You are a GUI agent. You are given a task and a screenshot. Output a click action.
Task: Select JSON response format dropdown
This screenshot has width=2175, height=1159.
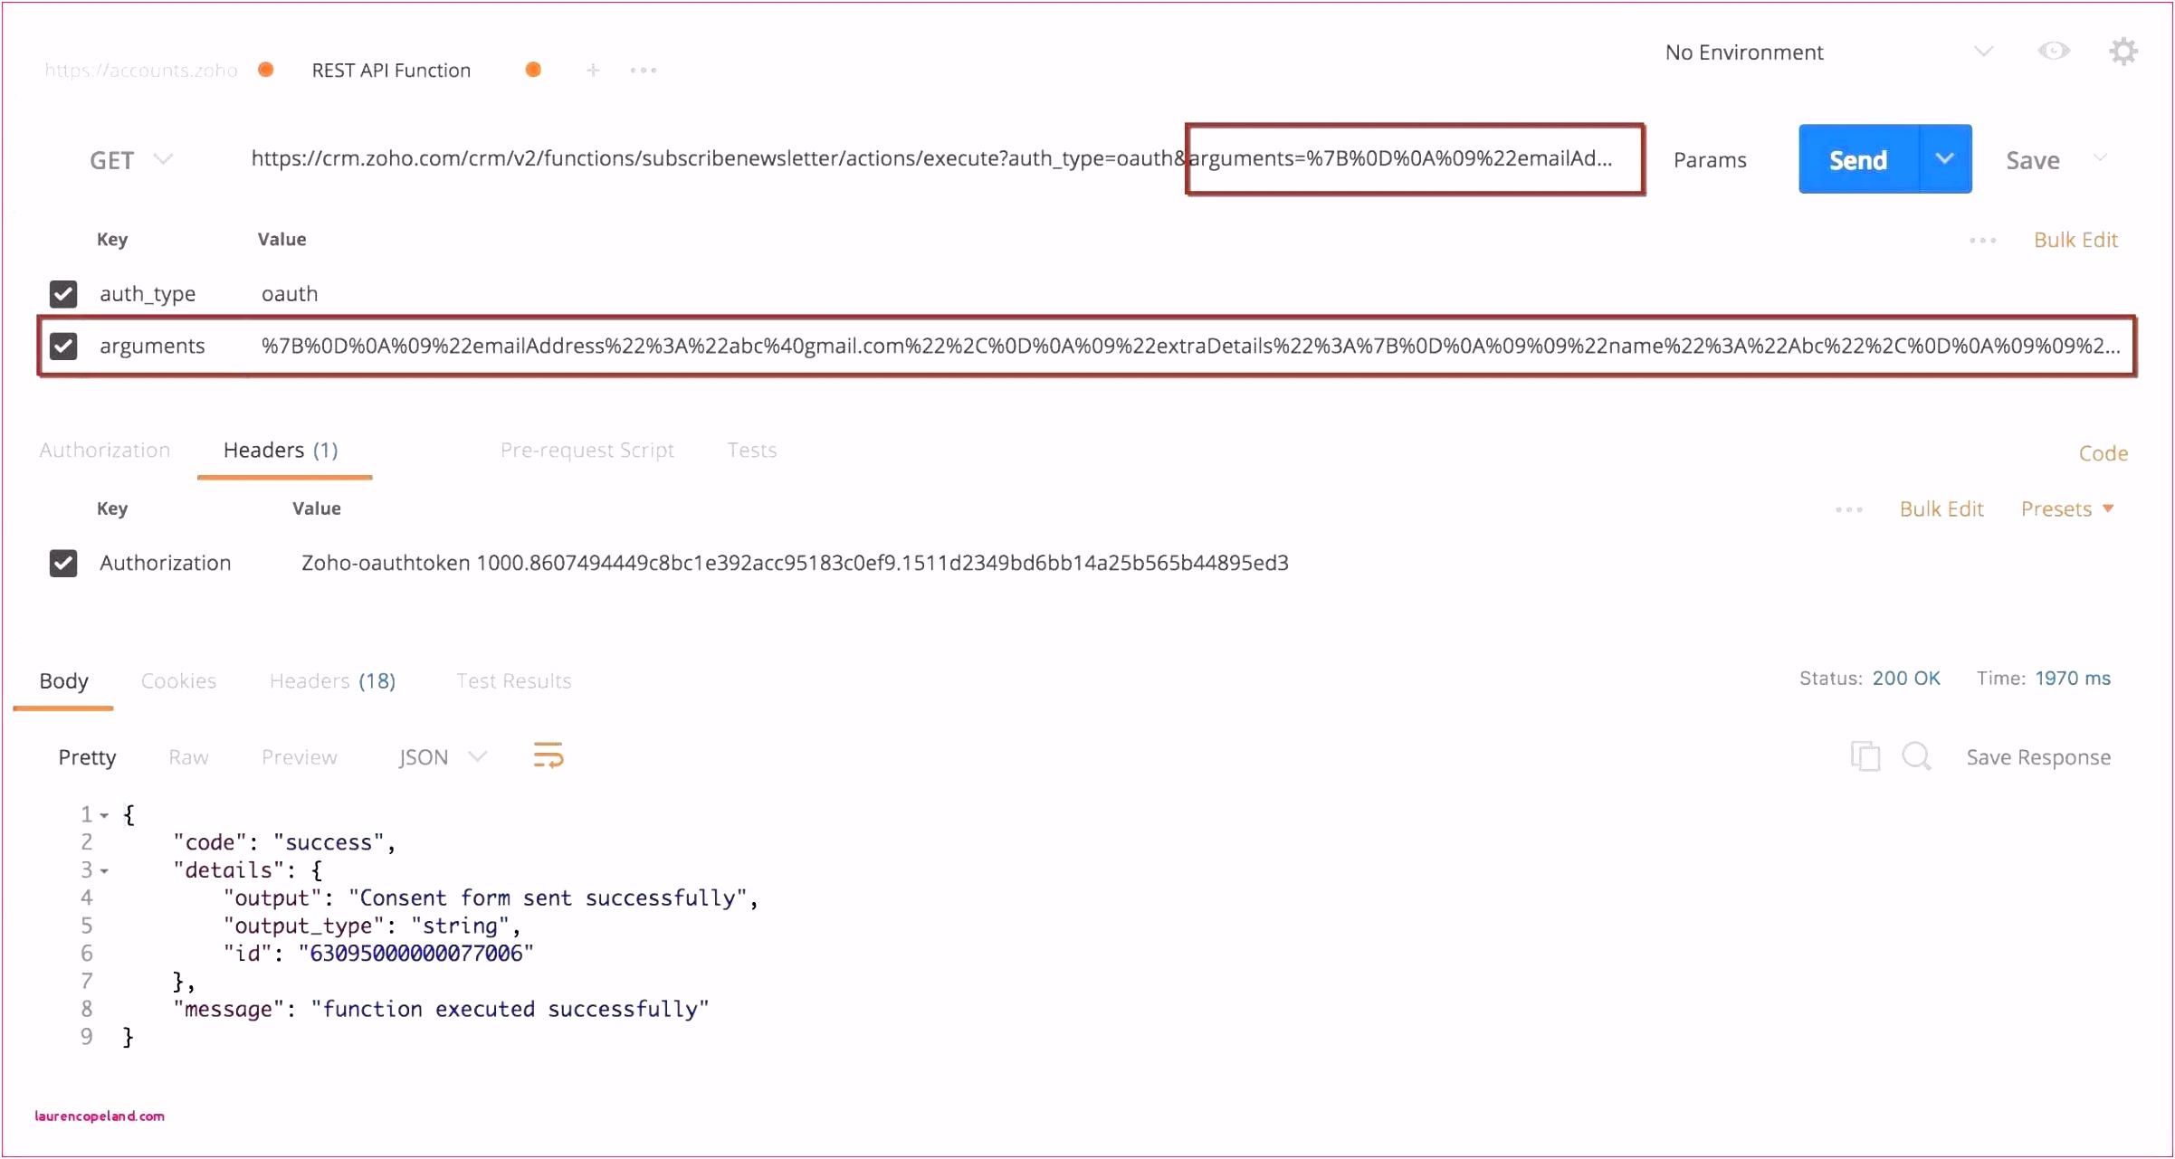point(440,756)
